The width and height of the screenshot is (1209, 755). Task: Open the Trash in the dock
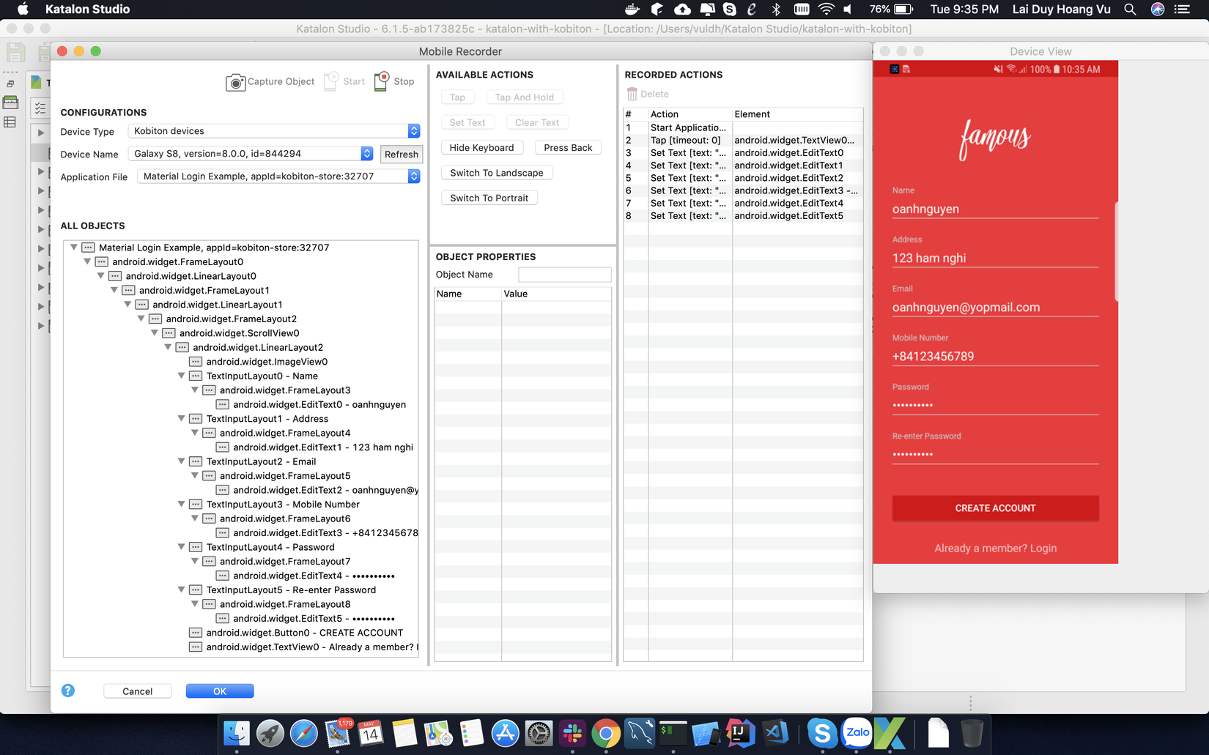(972, 733)
